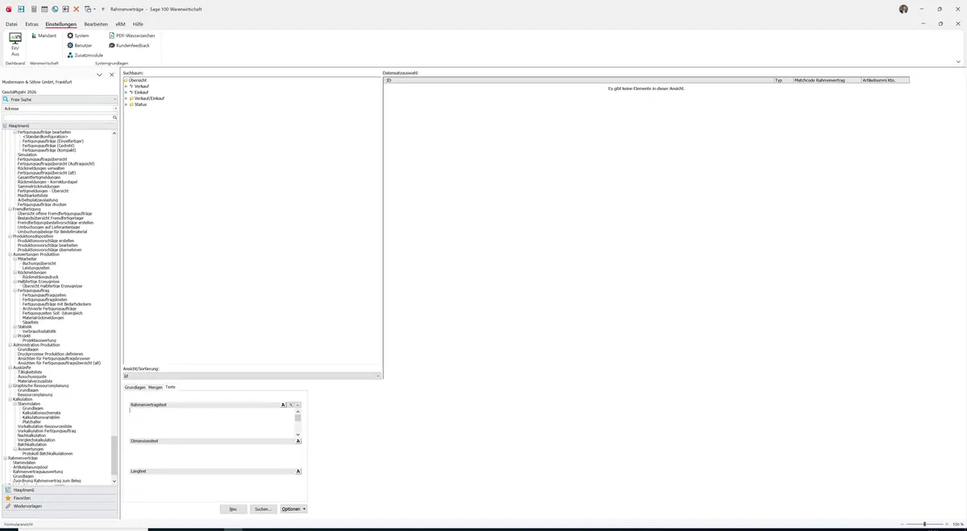The width and height of the screenshot is (967, 531).
Task: Expand the Freie Suche panel
Action: (60, 99)
